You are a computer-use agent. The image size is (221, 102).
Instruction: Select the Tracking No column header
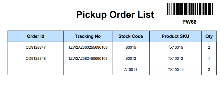pyautogui.click(x=88, y=36)
